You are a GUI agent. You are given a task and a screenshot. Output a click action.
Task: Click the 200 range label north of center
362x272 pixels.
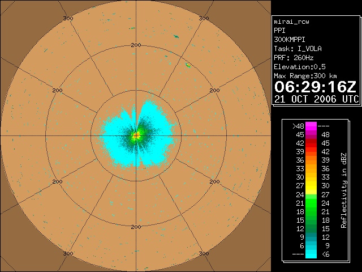click(136, 45)
